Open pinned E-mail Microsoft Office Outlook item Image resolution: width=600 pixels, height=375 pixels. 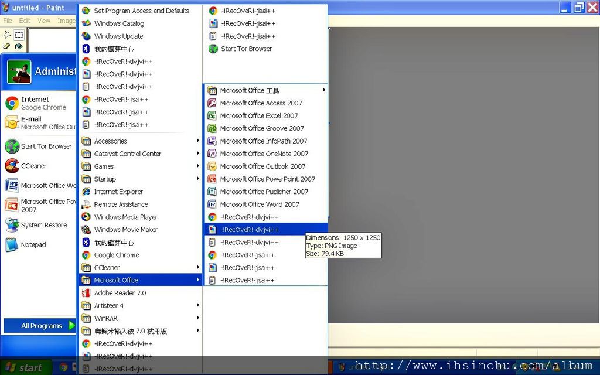pyautogui.click(x=40, y=123)
